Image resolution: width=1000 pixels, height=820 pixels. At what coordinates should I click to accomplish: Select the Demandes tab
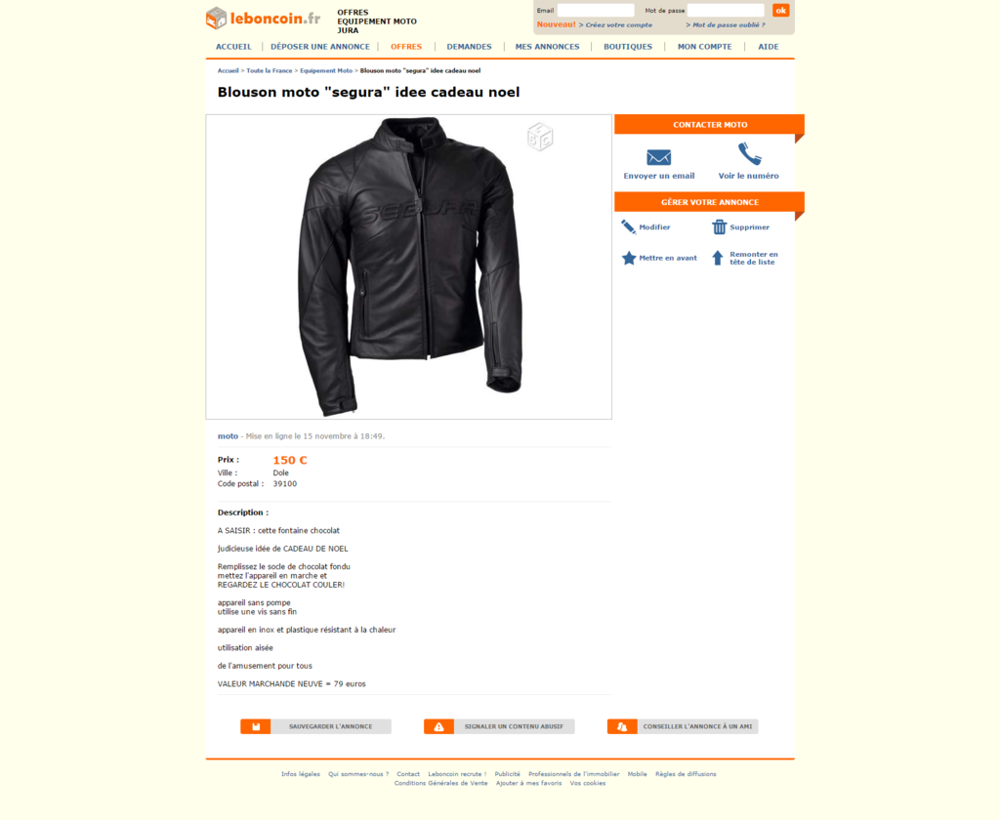tap(469, 47)
